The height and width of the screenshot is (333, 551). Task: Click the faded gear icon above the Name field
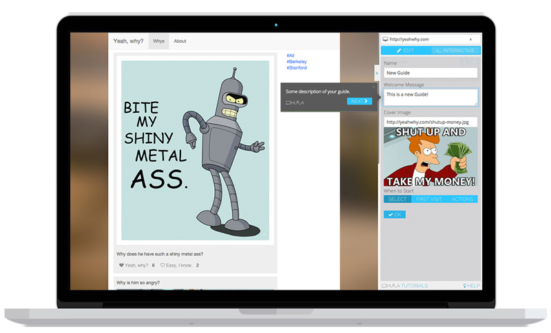pyautogui.click(x=464, y=62)
